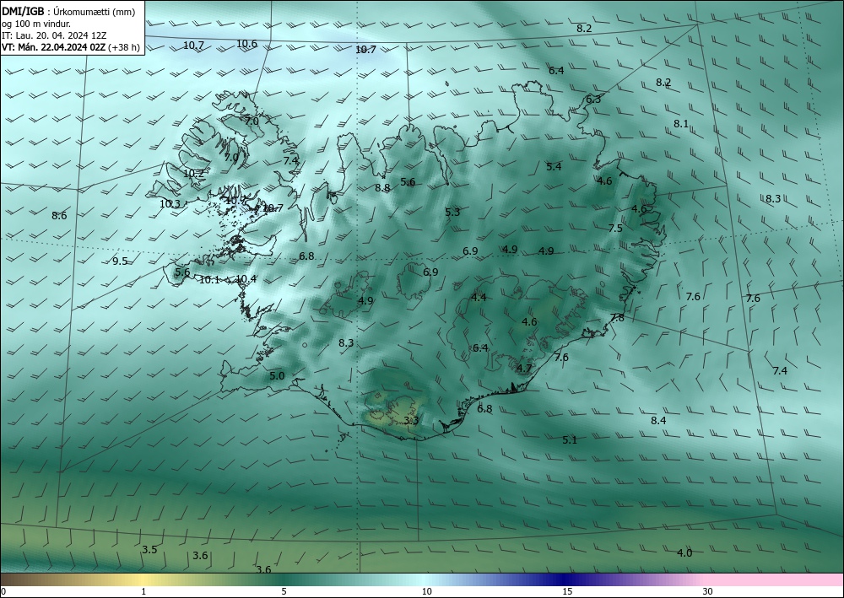
Task: Click the color scale label "15"
Action: pyautogui.click(x=567, y=592)
